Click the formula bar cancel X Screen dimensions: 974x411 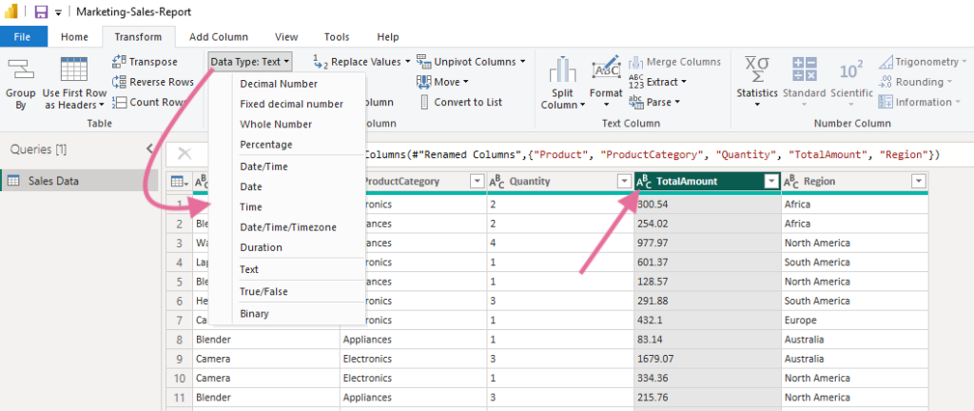click(x=185, y=154)
